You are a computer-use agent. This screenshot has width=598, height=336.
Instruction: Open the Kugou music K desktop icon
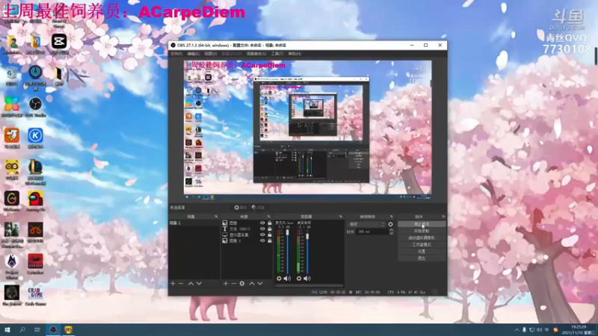click(x=35, y=138)
